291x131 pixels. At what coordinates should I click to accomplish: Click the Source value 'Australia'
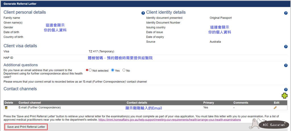coord(215,42)
